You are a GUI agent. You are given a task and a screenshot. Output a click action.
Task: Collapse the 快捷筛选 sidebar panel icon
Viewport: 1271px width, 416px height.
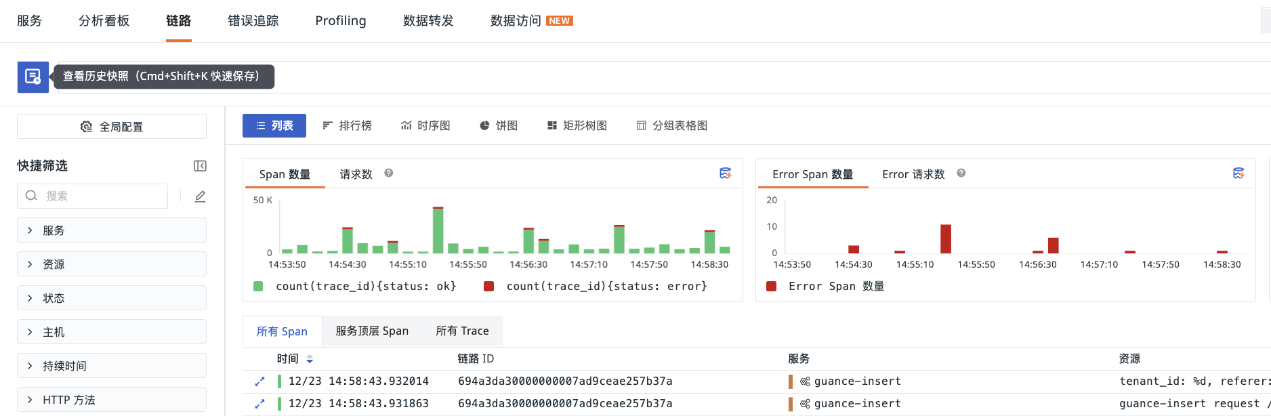(200, 166)
